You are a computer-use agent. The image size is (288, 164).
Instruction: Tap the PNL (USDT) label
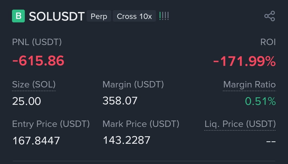click(37, 42)
